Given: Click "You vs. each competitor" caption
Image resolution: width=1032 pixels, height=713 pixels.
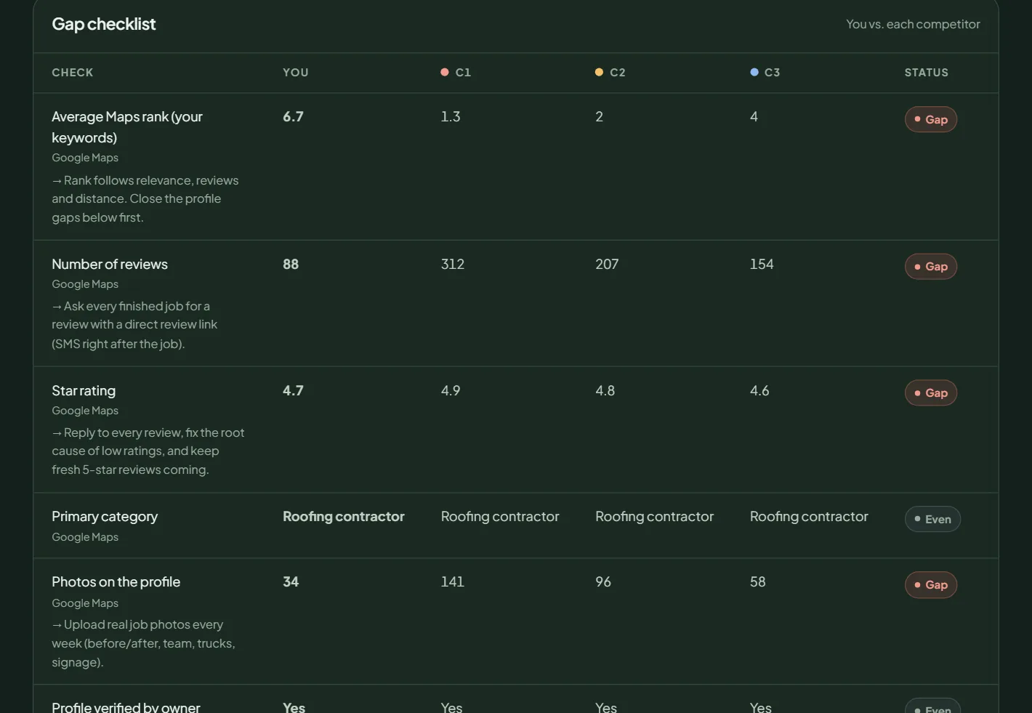Looking at the screenshot, I should tap(913, 24).
